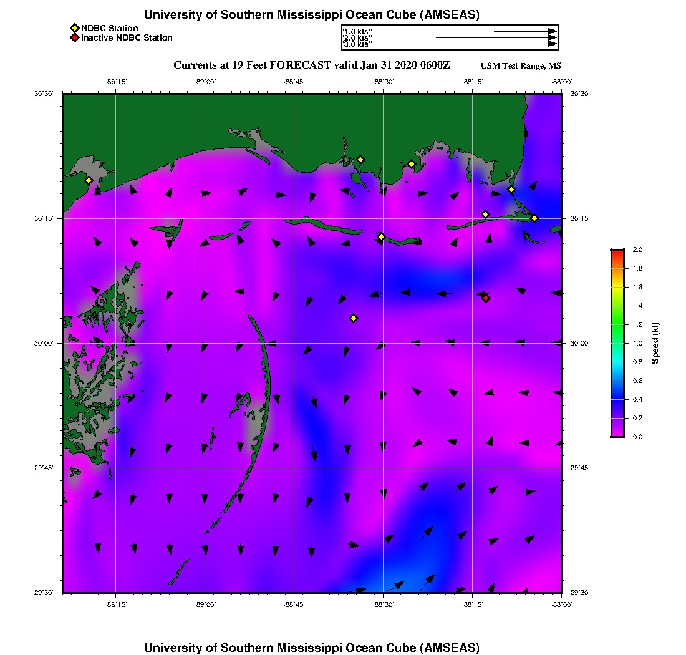686x655 pixels.
Task: Click the 30°00' label on the left axis
Action: (x=44, y=343)
